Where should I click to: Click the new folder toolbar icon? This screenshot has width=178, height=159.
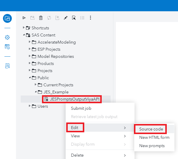pyautogui.click(x=33, y=18)
